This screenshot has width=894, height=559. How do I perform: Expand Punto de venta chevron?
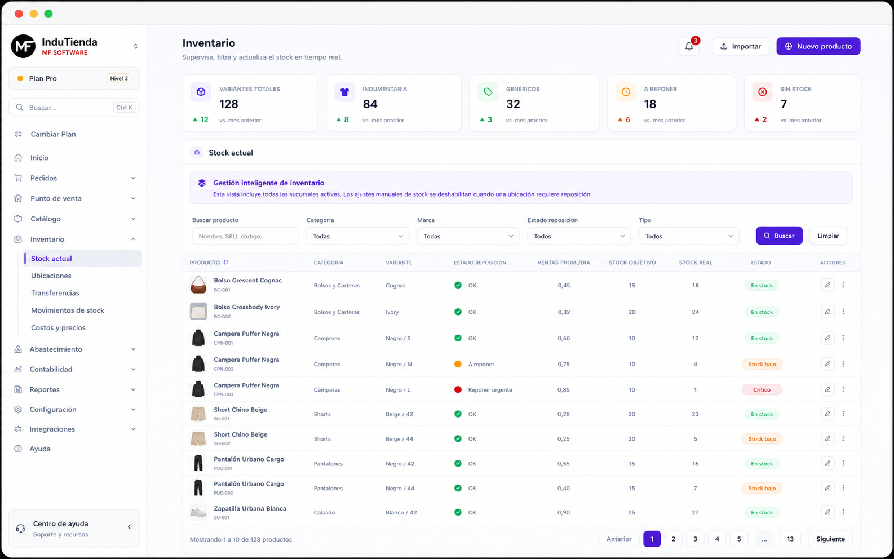133,198
